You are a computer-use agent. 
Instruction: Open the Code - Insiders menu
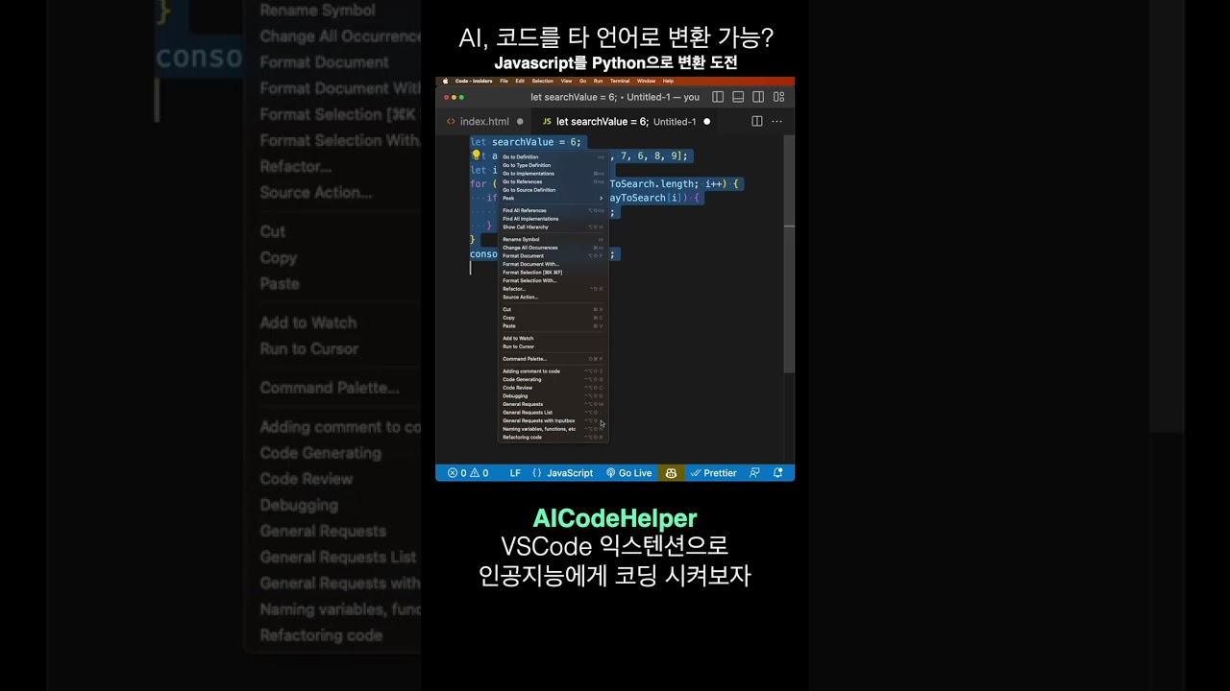(x=474, y=81)
